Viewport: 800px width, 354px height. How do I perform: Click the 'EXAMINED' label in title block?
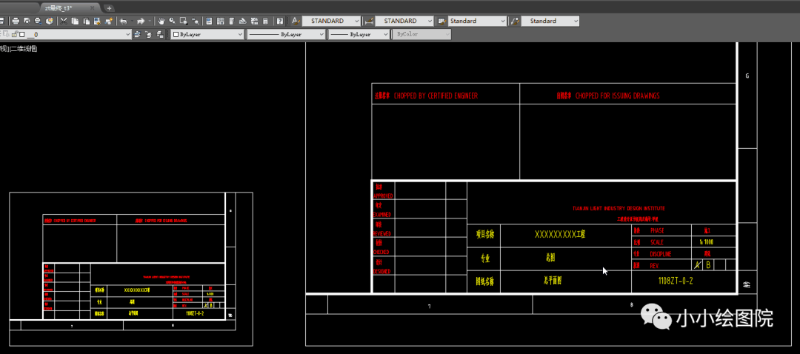click(382, 215)
